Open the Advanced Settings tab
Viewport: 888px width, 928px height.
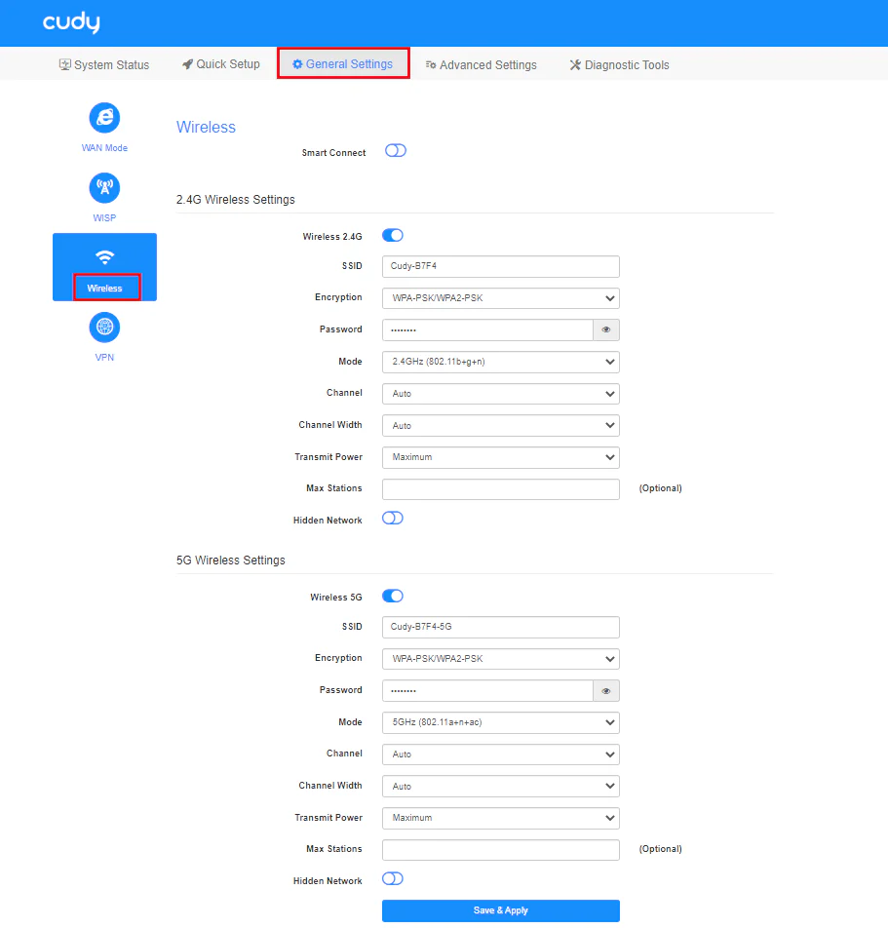[481, 65]
